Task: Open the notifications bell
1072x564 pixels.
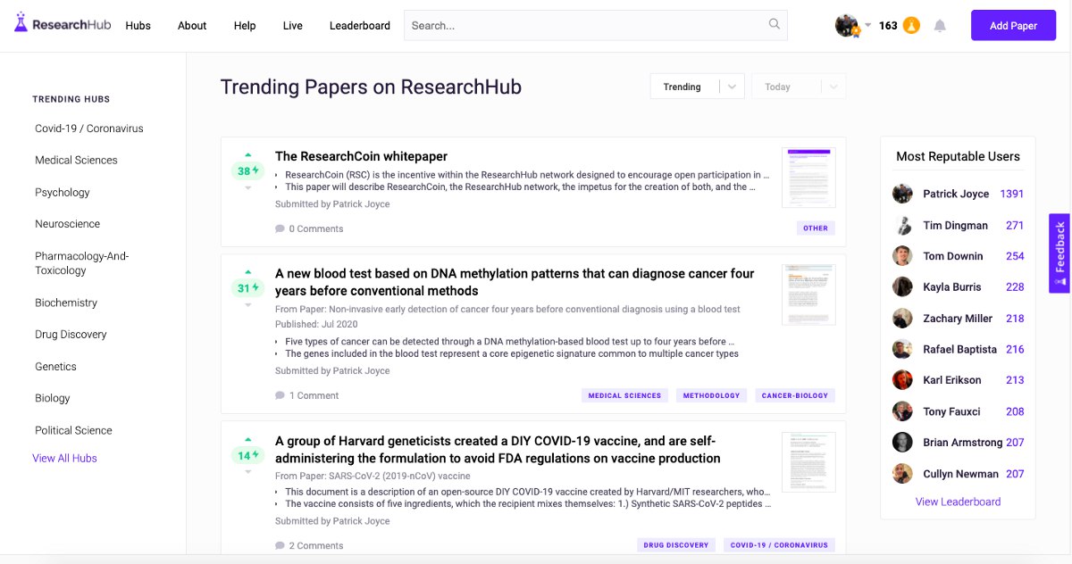Action: pos(940,26)
